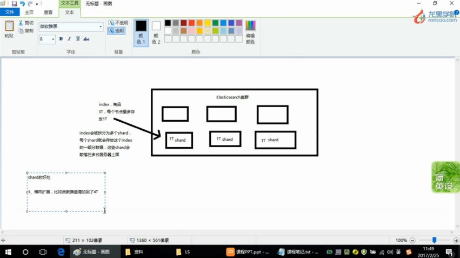This screenshot has height=258, width=460.
Task: Open Task View on the taskbar
Action: click(x=43, y=252)
